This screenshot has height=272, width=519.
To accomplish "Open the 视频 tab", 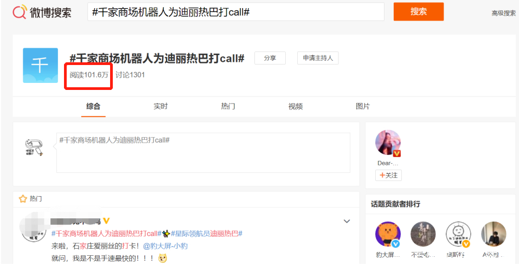I will [x=295, y=106].
